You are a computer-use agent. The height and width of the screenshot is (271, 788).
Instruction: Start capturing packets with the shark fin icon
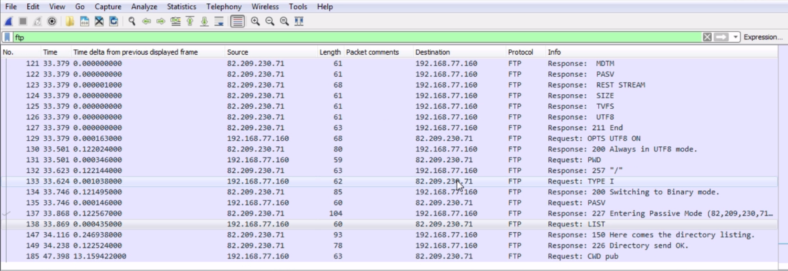pos(9,21)
